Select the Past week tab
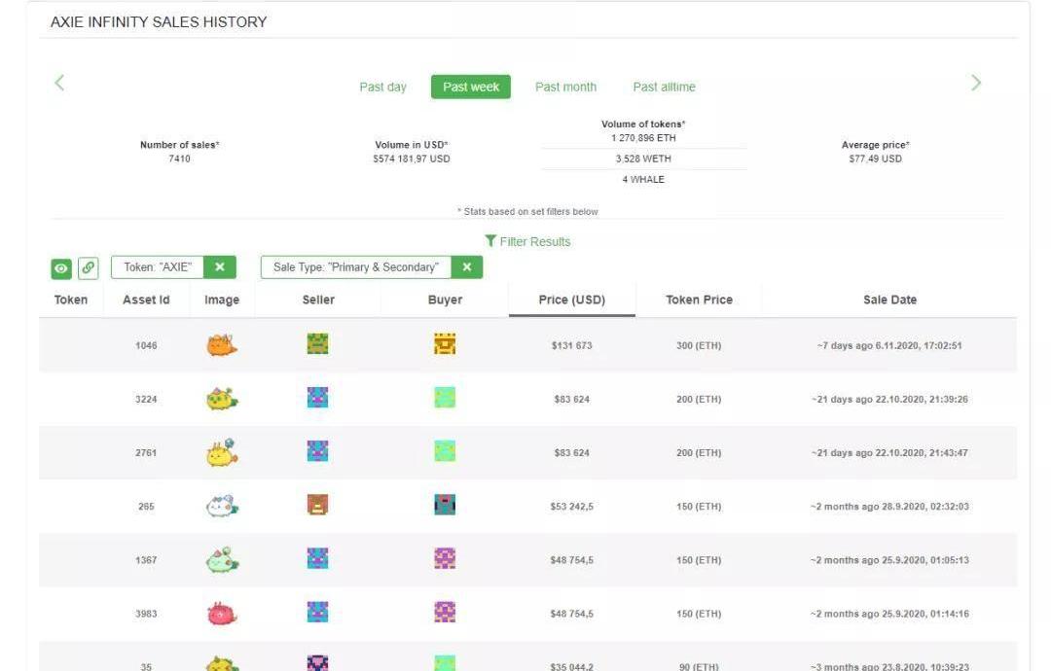The width and height of the screenshot is (1051, 671). 471,87
